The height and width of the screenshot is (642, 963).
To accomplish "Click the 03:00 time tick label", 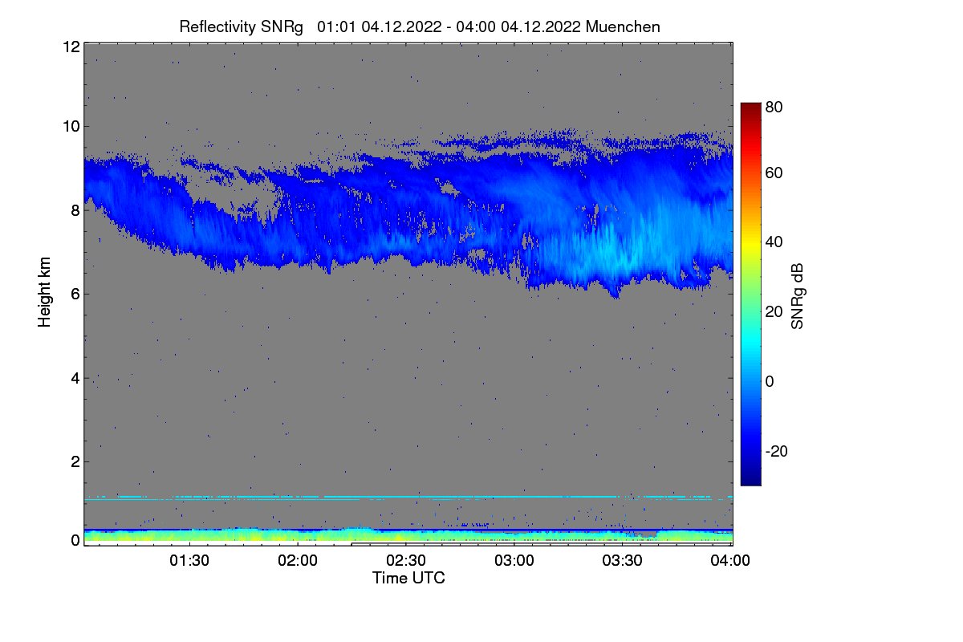I will coord(514,561).
